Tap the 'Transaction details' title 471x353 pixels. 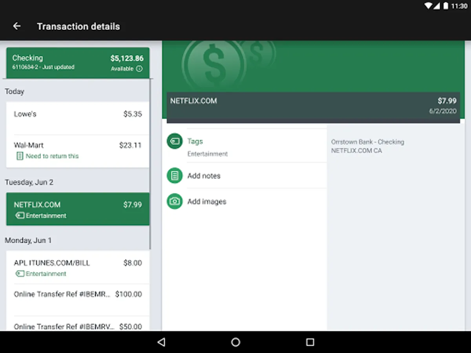pyautogui.click(x=78, y=26)
